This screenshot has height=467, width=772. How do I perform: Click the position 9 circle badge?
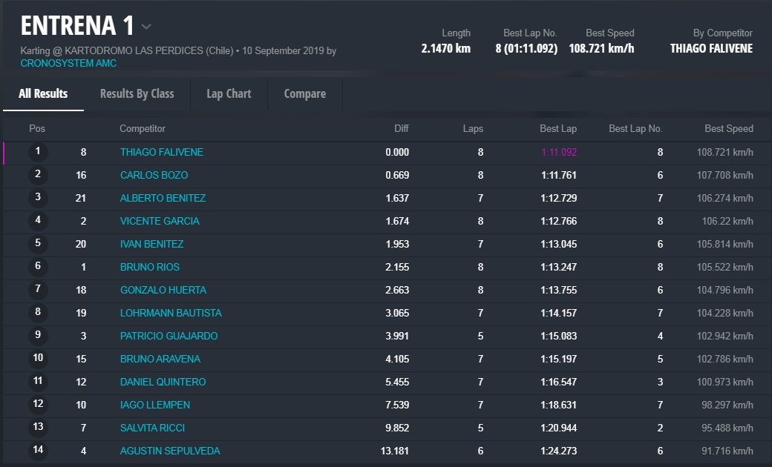click(x=38, y=336)
